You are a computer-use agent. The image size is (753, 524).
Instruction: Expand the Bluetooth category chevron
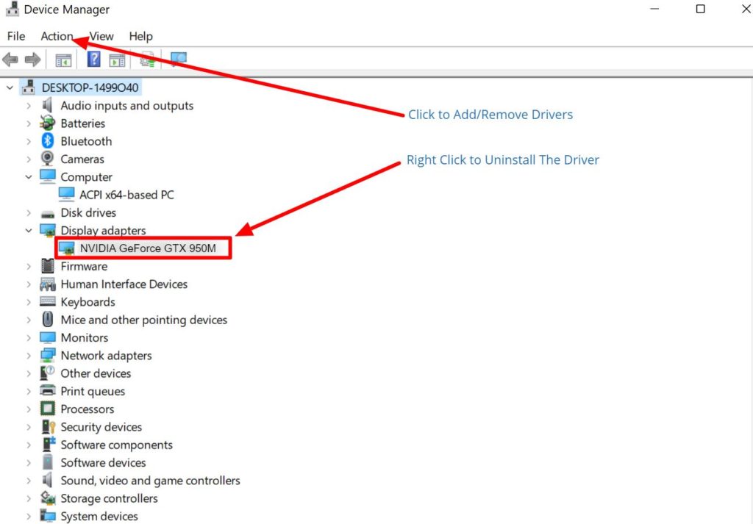click(29, 141)
